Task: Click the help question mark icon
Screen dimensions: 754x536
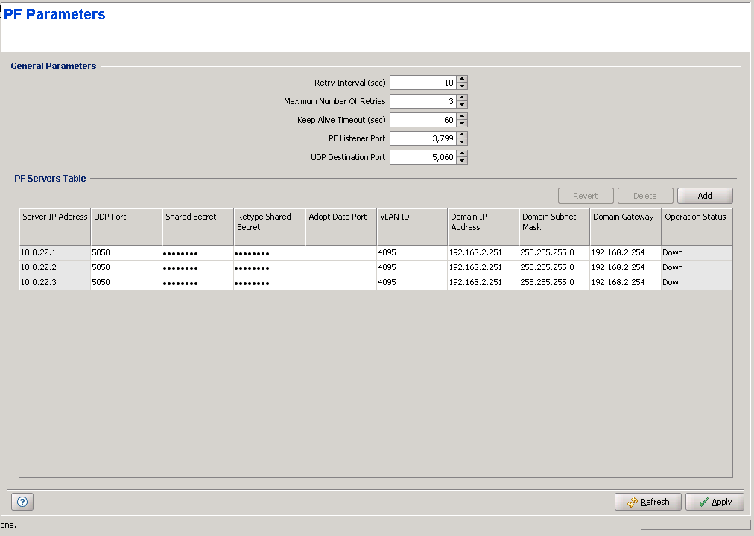Action: (x=22, y=502)
